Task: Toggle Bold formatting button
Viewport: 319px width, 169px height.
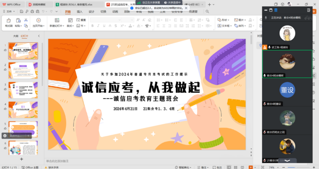Action: 92,26
